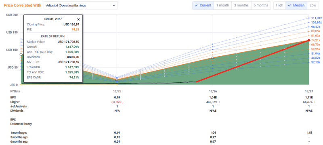Click the change indicator icon beside 64,42%
323x145 pixels.
[314, 102]
